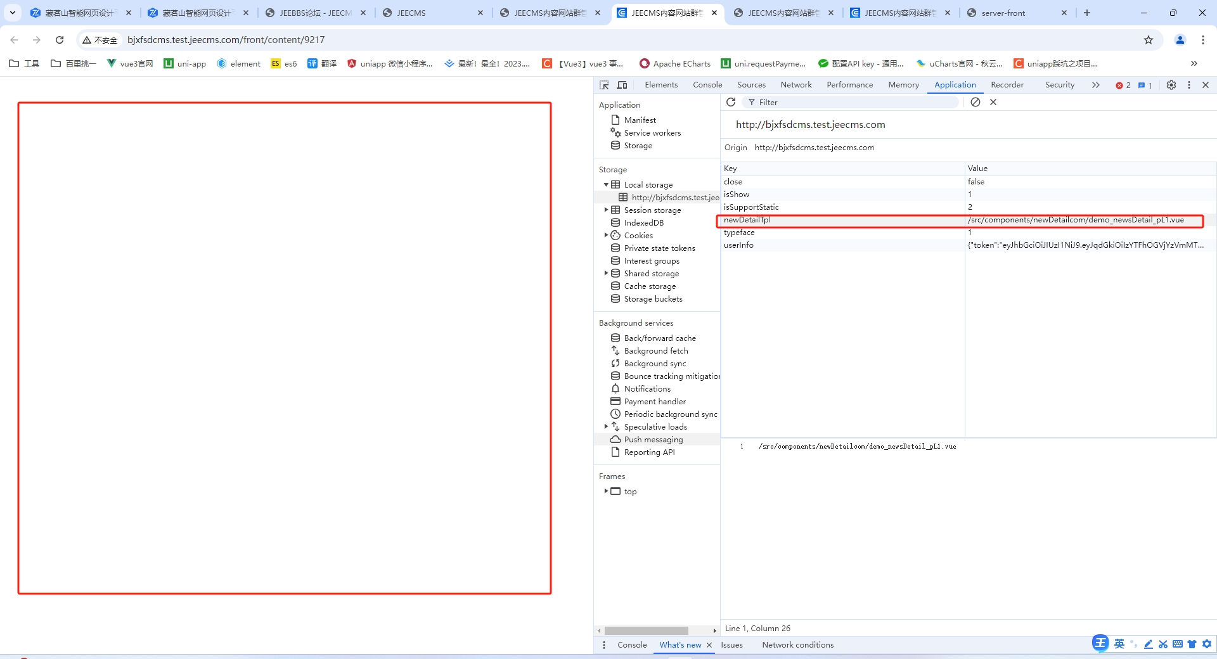The height and width of the screenshot is (659, 1217).
Task: Select IndexedDB in storage tree
Action: point(643,222)
